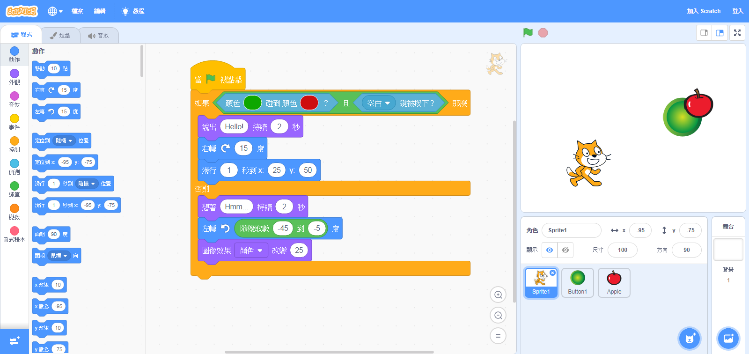Screen dimensions: 749x354
Task: Enter full screen stage mode
Action: pyautogui.click(x=737, y=33)
